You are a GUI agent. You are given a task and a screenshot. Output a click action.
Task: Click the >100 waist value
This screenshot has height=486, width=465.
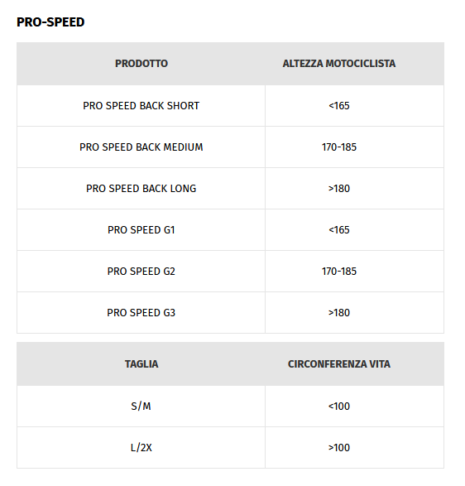tap(339, 448)
